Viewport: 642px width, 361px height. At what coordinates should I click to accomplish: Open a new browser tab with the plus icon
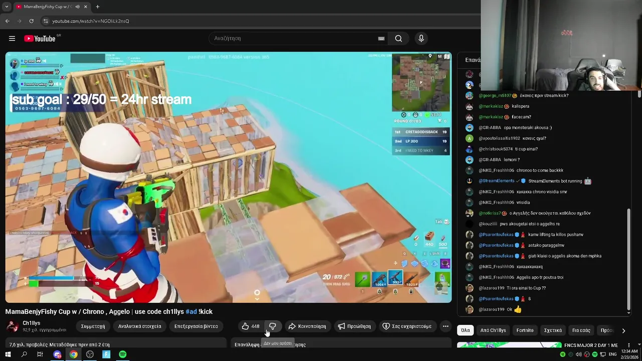(98, 7)
